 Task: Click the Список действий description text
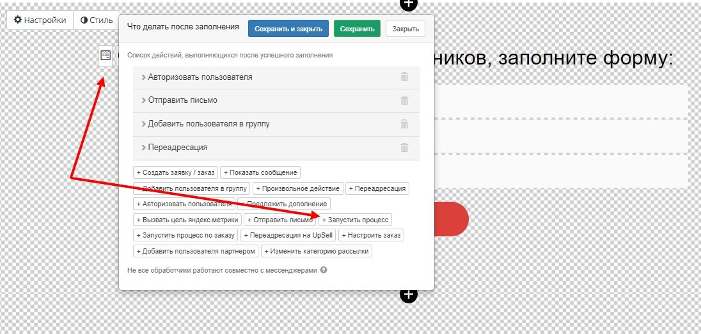[230, 56]
